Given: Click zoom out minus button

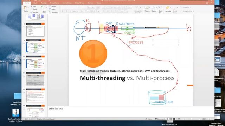Looking at the screenshot, I should [x=183, y=119].
